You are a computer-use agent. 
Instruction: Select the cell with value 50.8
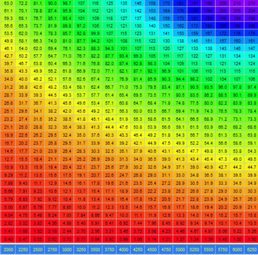pos(138,127)
